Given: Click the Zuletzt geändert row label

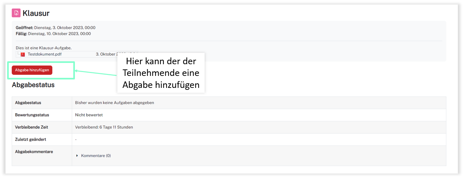Looking at the screenshot, I should [x=30, y=139].
